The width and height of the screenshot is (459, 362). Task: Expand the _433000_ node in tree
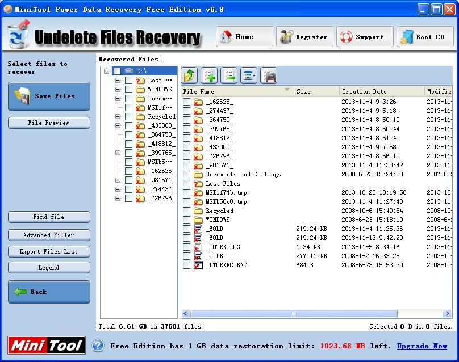click(x=118, y=125)
